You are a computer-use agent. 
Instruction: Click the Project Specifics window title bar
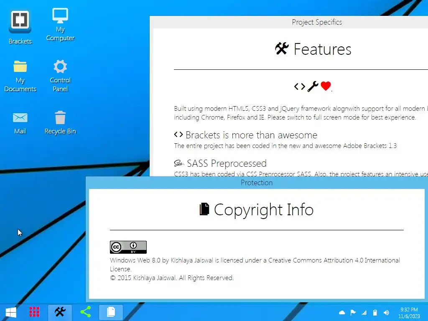pos(289,22)
